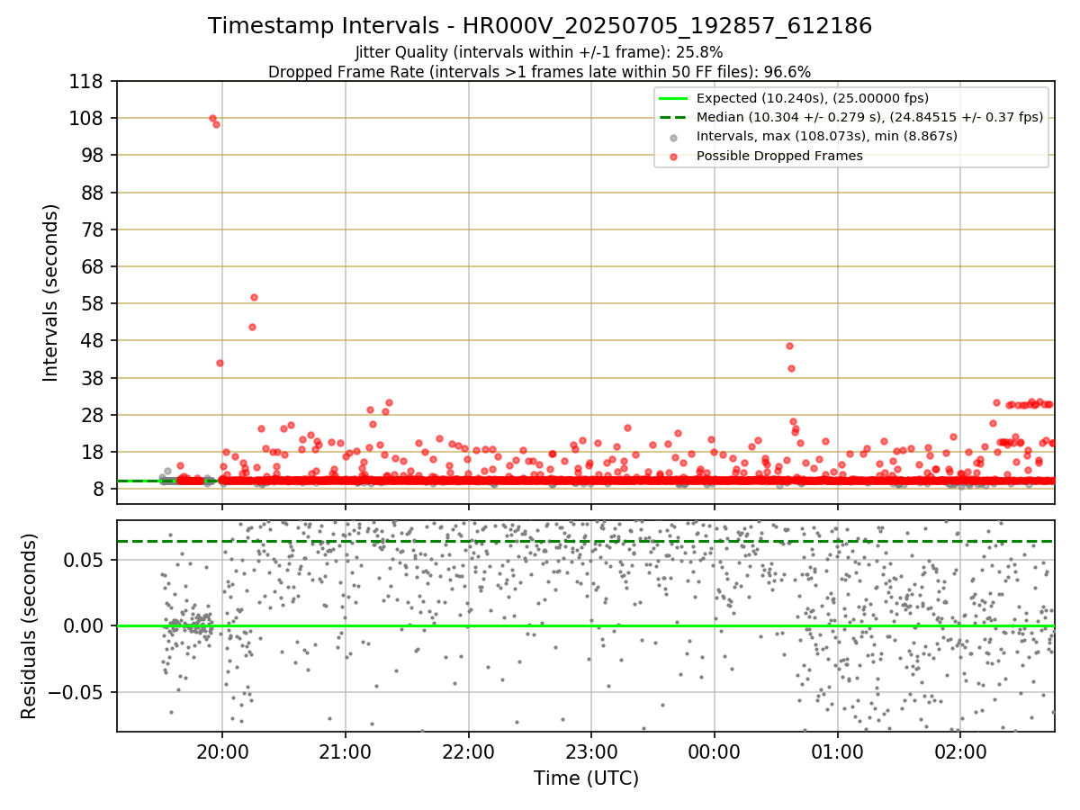
Task: Click the "Time (UTC)" x-axis label
Action: 586,778
